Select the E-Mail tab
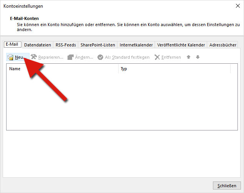The height and width of the screenshot is (193, 244). 13,45
